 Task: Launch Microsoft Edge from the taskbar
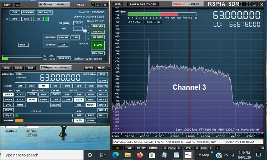[x=115, y=155]
